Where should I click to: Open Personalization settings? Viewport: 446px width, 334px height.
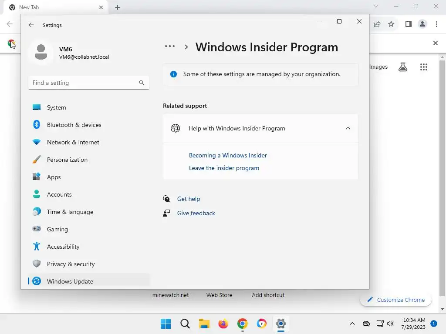point(89,159)
